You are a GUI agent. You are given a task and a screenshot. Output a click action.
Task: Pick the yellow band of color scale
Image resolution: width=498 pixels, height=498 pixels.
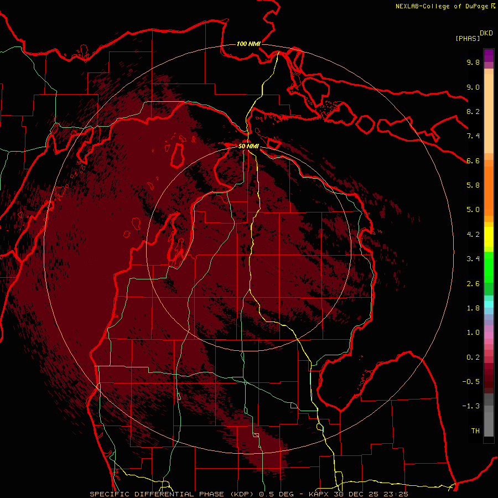pyautogui.click(x=489, y=237)
